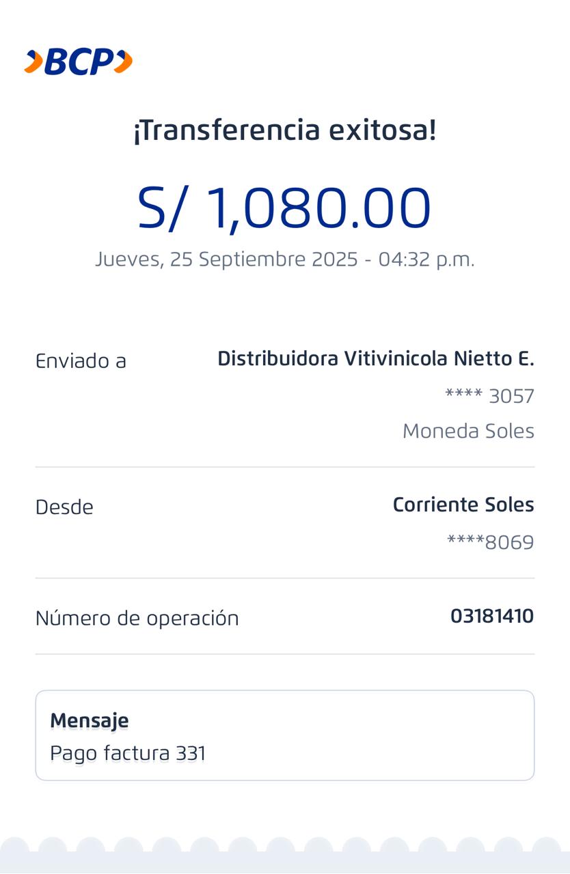Select the "Corriente Soles" source account

click(x=463, y=505)
